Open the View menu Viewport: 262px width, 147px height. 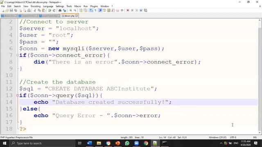click(x=25, y=6)
